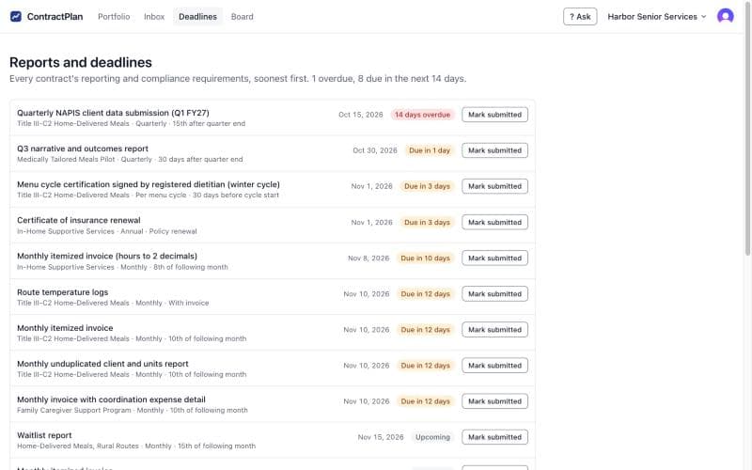Expand the Harbor Senior Services organization dropdown
This screenshot has height=470, width=752.
tap(656, 16)
